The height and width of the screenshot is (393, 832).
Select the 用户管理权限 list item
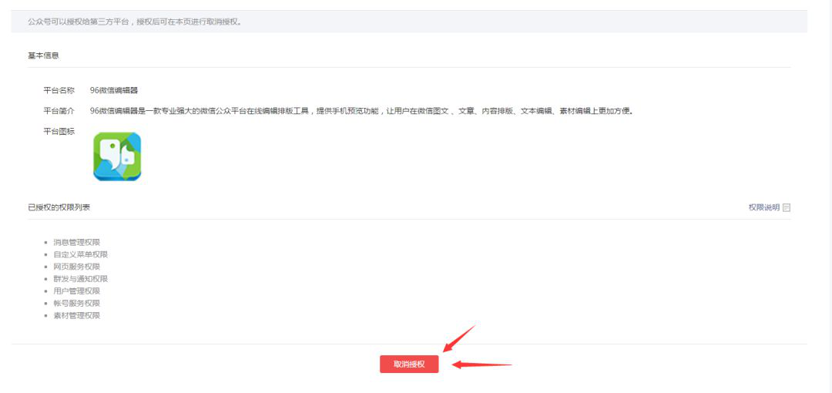pyautogui.click(x=77, y=291)
